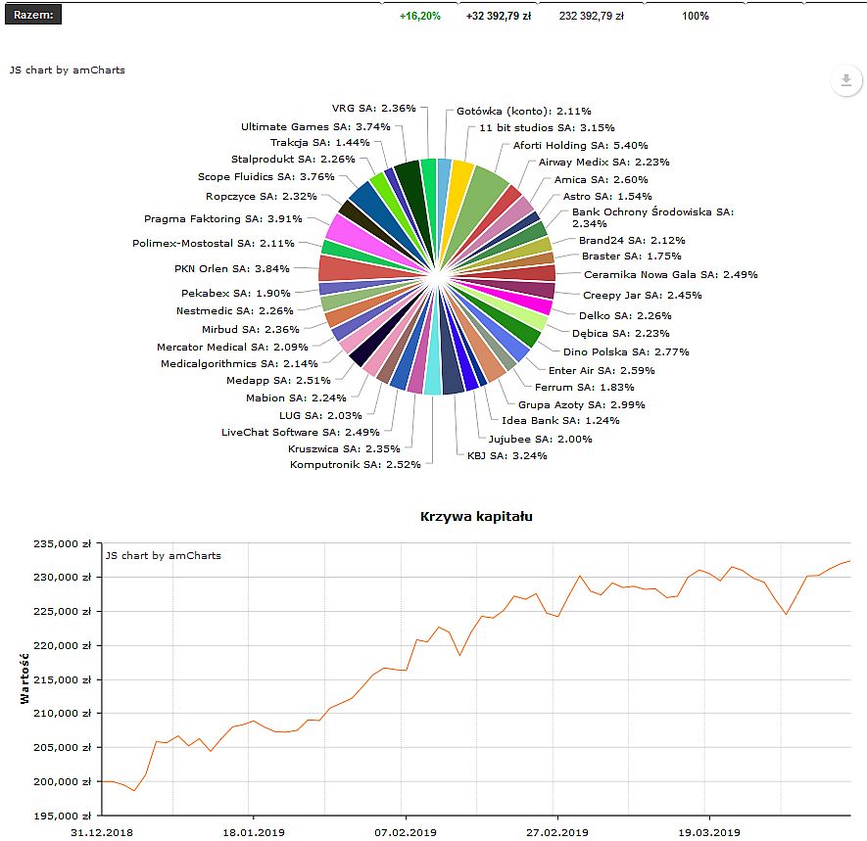The image size is (867, 841).
Task: Select the 'Medicalgorithmics SA: 2.14%' label
Action: 239,363
